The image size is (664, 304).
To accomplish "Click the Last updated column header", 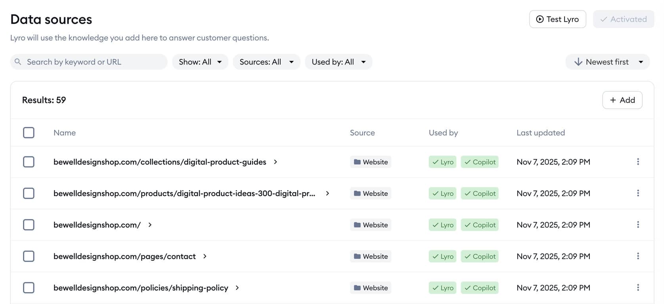I will [x=540, y=133].
